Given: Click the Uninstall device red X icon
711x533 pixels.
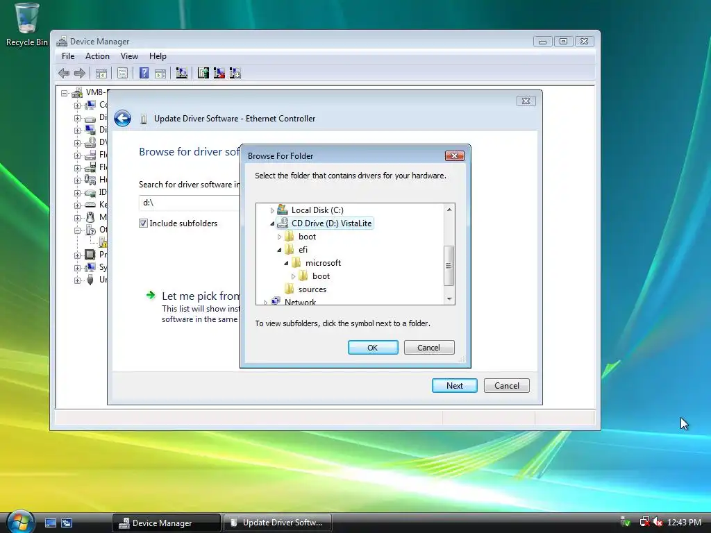Looking at the screenshot, I should (219, 73).
